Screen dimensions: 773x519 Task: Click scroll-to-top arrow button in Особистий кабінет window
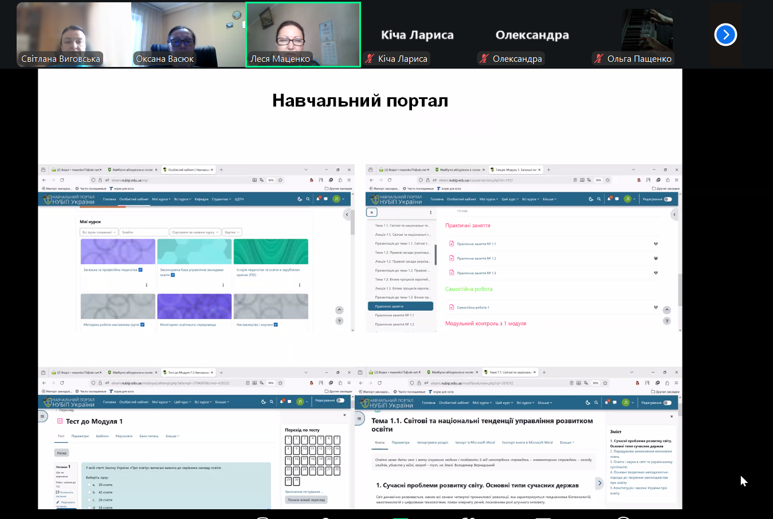[339, 310]
